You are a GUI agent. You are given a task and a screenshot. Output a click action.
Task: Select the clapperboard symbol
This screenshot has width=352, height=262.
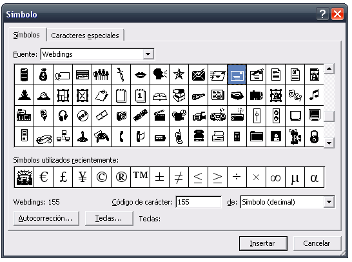[x=159, y=116]
